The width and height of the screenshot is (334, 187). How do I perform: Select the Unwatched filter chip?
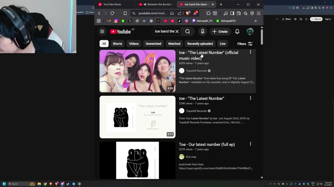pyautogui.click(x=153, y=44)
